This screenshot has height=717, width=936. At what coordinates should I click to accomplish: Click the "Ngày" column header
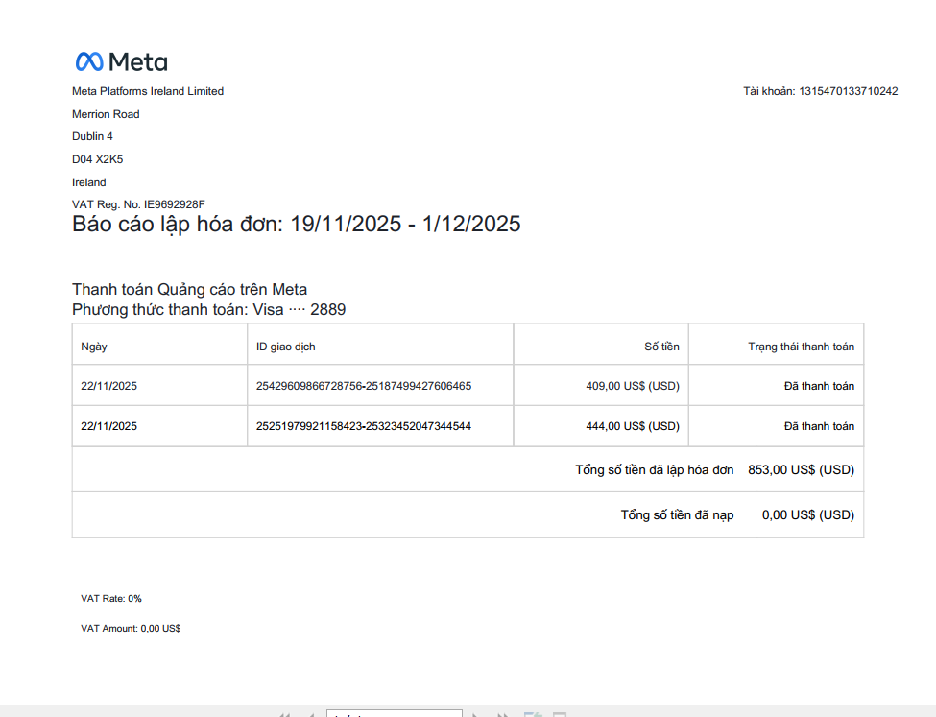tap(94, 347)
